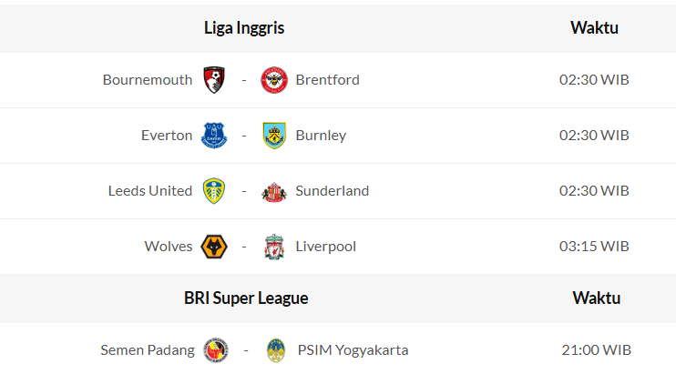
Task: Open the PSIM Yogyakarta team name
Action: [352, 350]
